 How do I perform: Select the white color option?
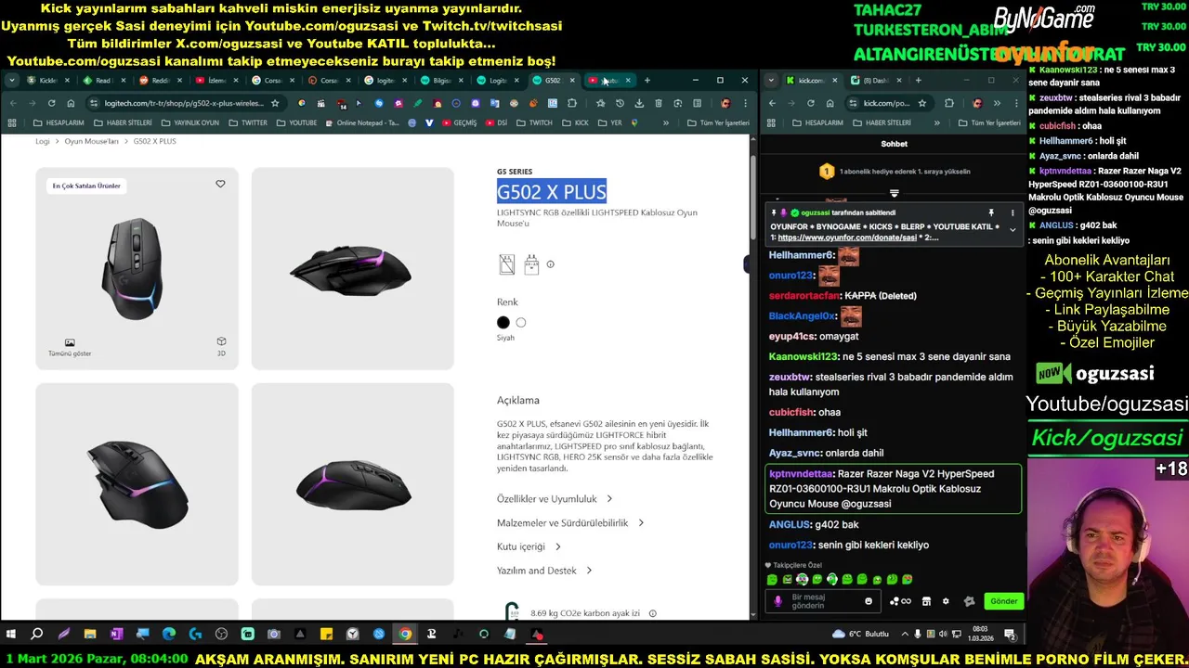pos(521,323)
